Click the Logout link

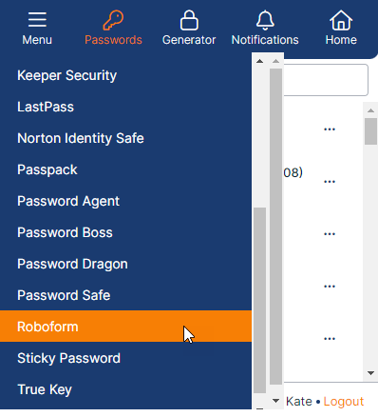coord(344,402)
